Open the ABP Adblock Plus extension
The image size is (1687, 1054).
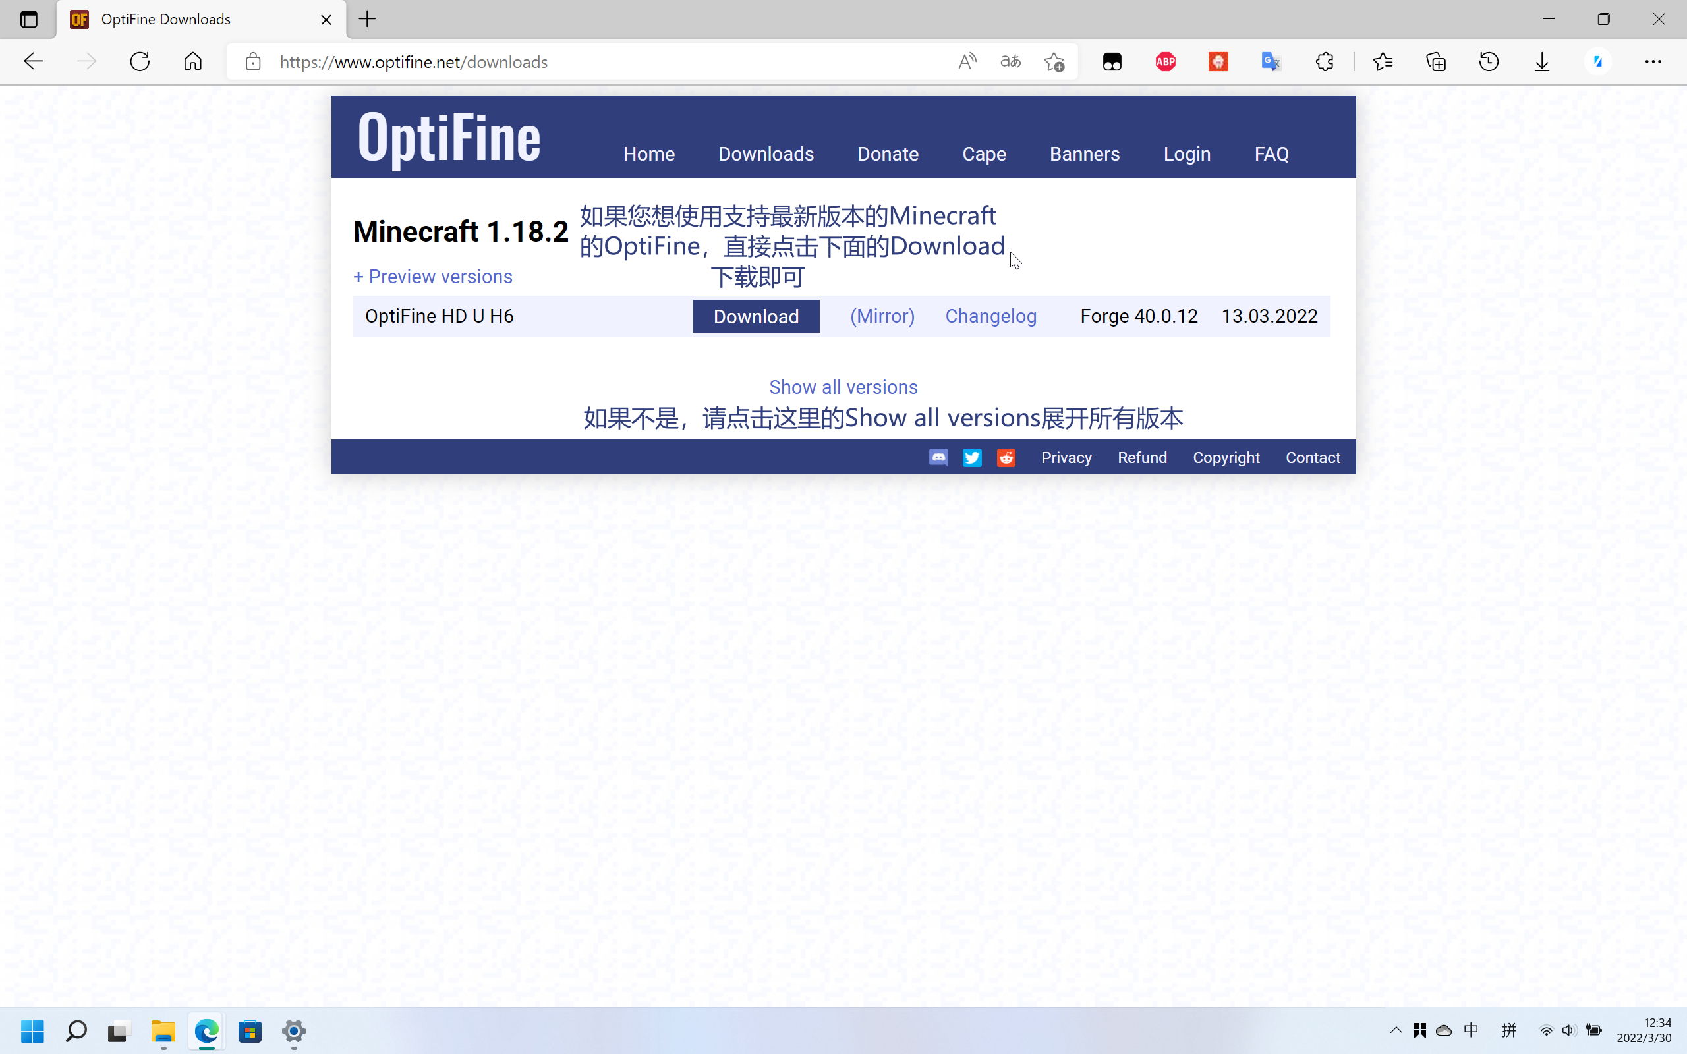pos(1166,61)
